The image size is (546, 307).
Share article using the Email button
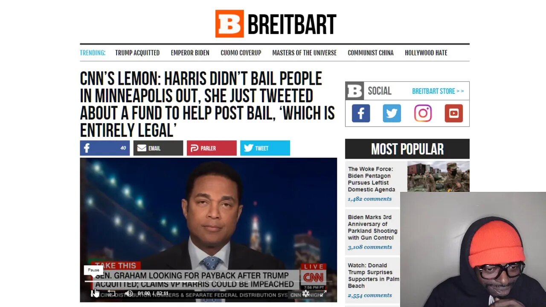(x=158, y=148)
